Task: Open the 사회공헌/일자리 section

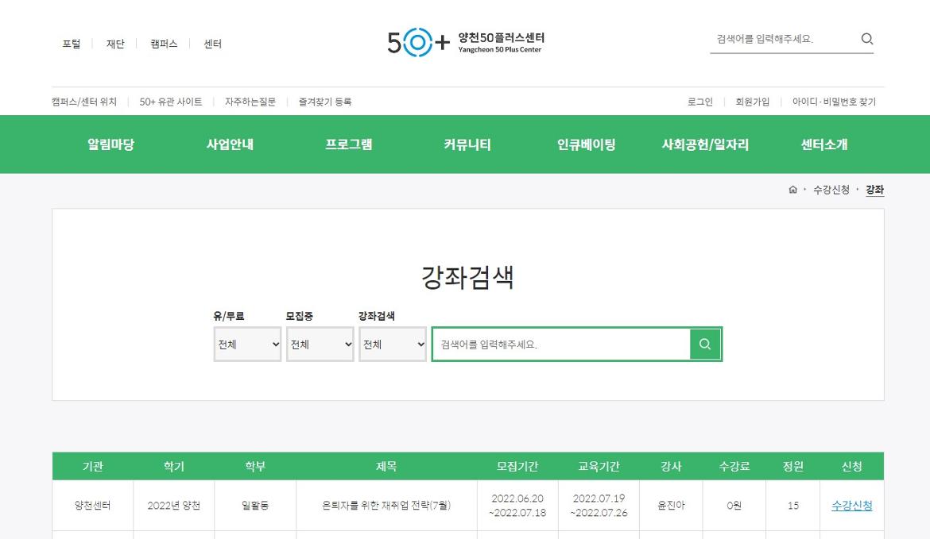Action: click(x=704, y=144)
